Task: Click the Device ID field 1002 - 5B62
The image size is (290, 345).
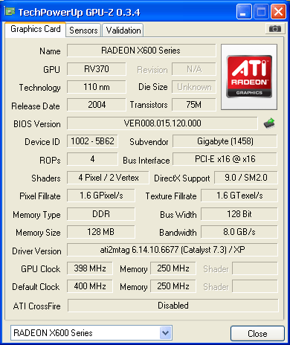Action: click(92, 141)
